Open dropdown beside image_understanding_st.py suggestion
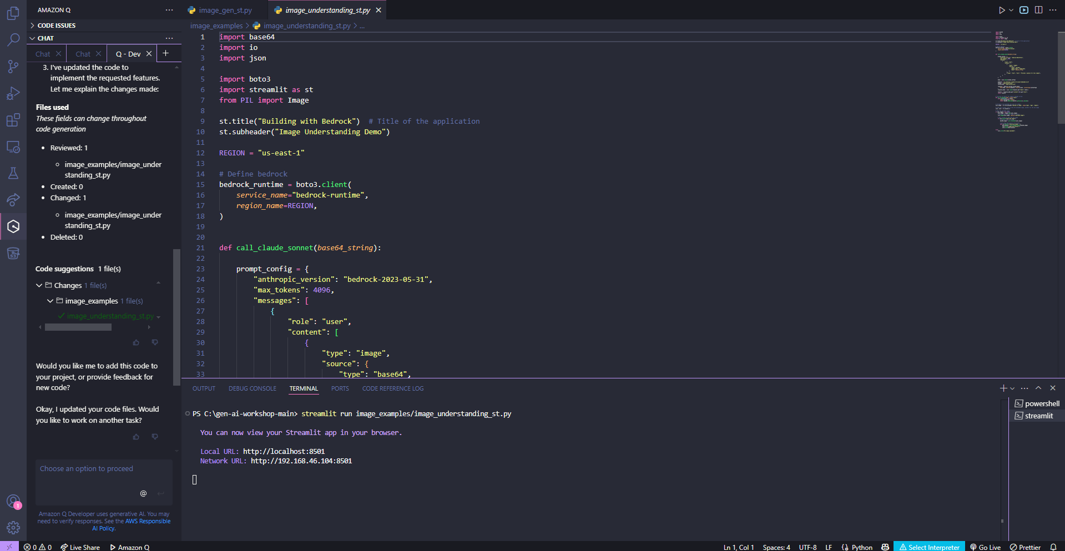 (159, 317)
